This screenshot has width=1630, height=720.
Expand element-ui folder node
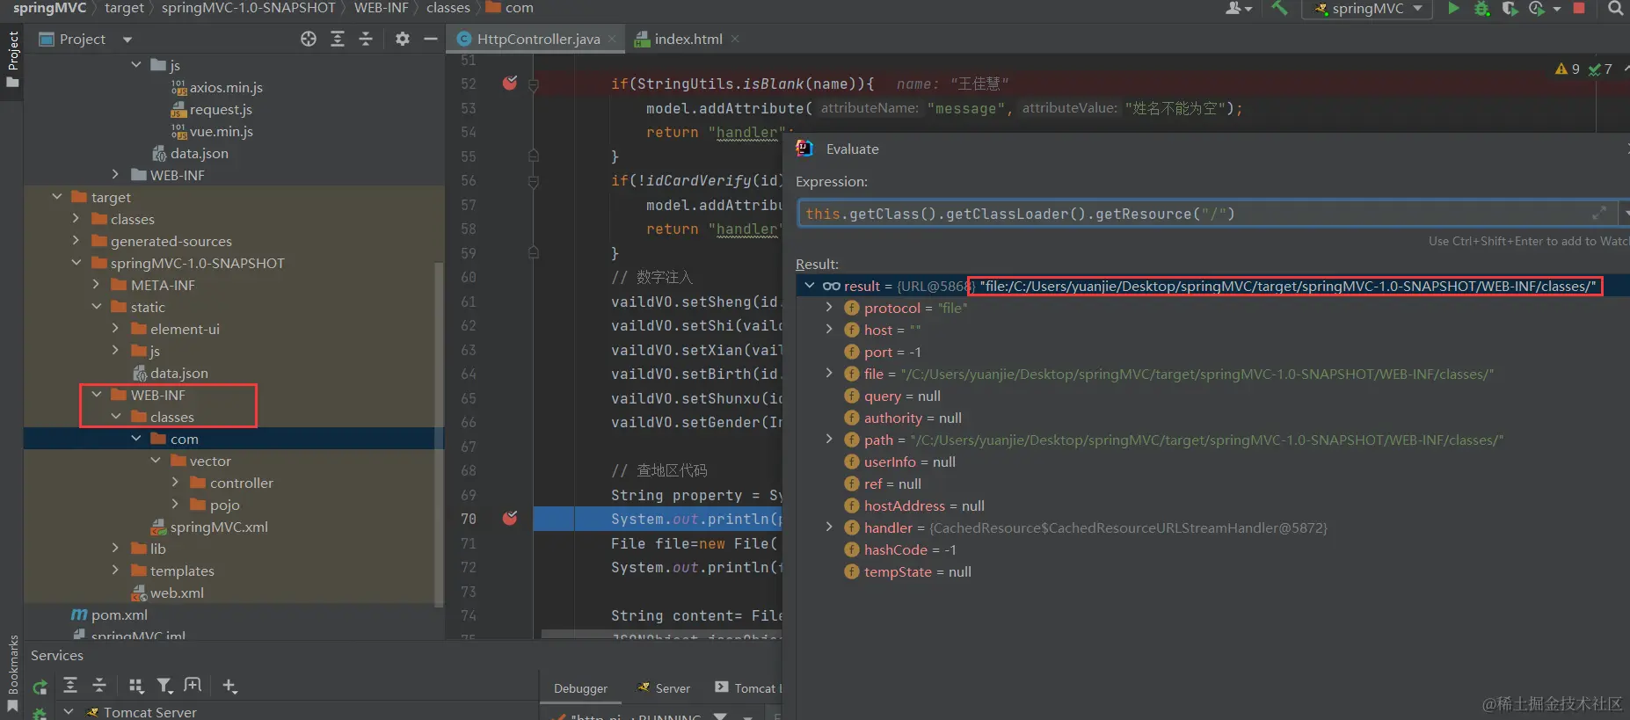[x=115, y=329]
